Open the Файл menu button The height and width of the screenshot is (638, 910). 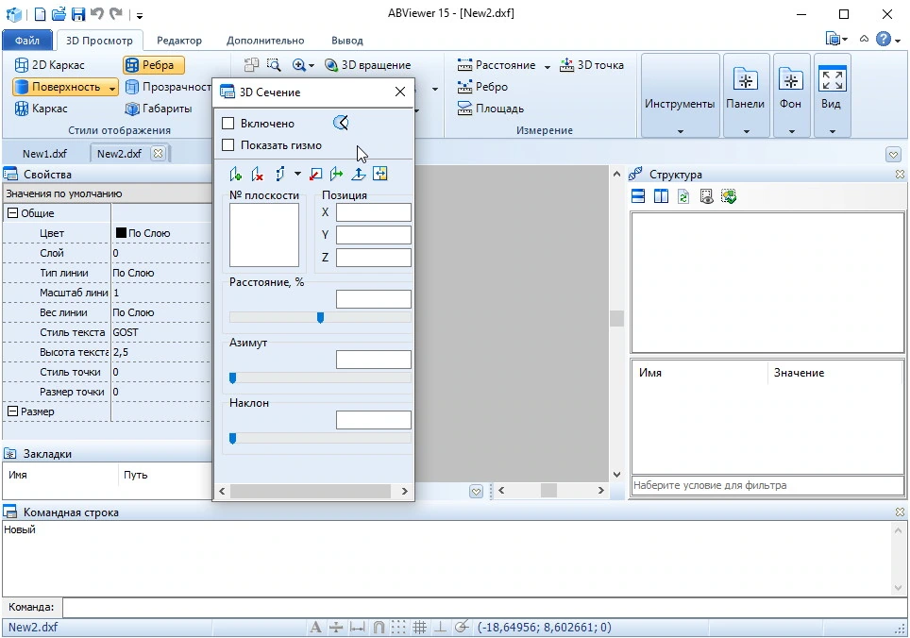[x=27, y=41]
